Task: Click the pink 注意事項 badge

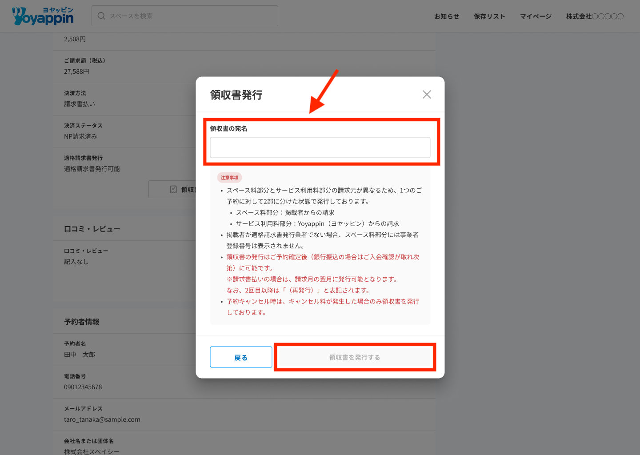Action: pos(229,177)
